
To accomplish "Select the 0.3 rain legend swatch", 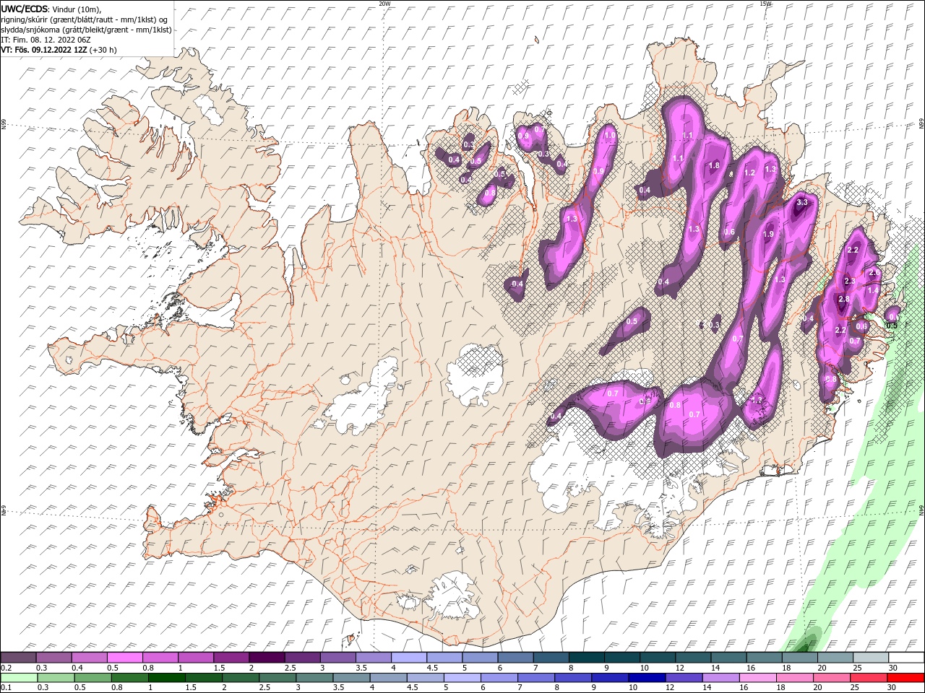I will [x=56, y=678].
